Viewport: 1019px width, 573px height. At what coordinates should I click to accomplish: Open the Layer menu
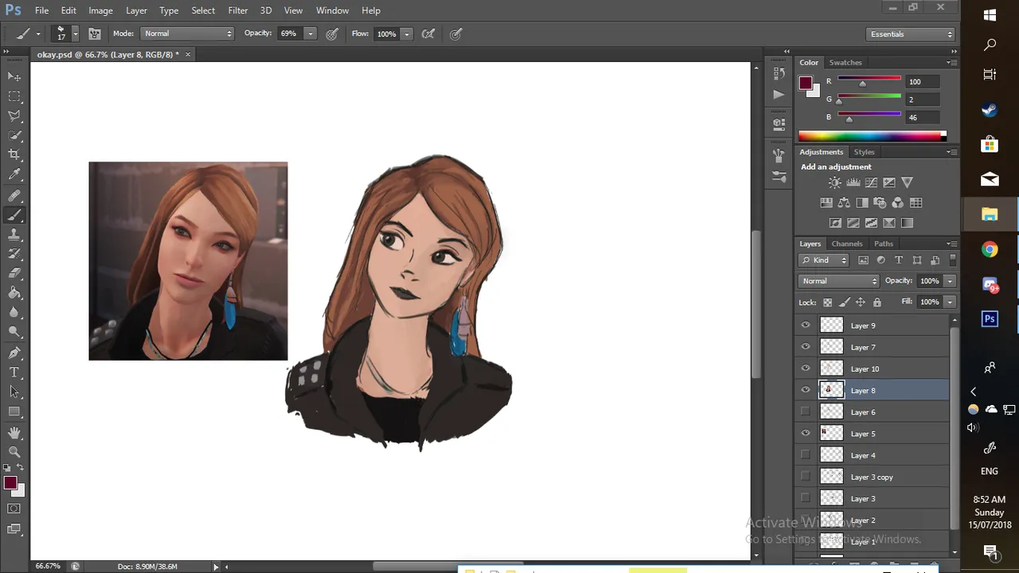[x=136, y=10]
